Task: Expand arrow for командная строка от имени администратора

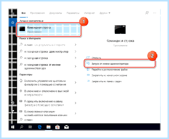Action: coord(75,66)
